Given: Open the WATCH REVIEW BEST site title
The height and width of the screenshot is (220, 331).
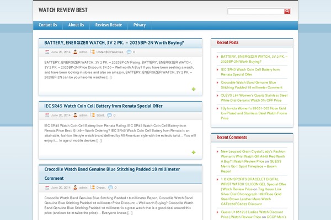Looking at the screenshot, I should [x=63, y=10].
